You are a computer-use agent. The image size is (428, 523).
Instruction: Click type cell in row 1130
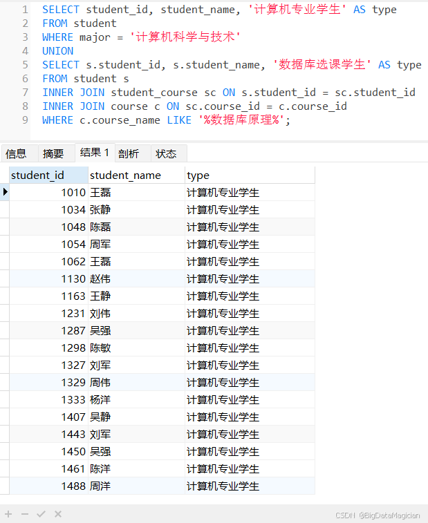(x=250, y=279)
